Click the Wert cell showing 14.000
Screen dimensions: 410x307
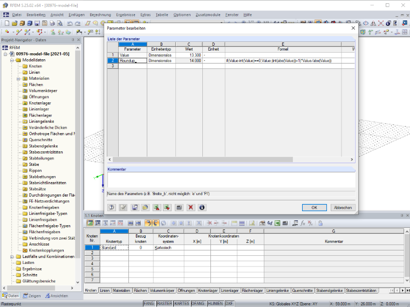(189, 60)
